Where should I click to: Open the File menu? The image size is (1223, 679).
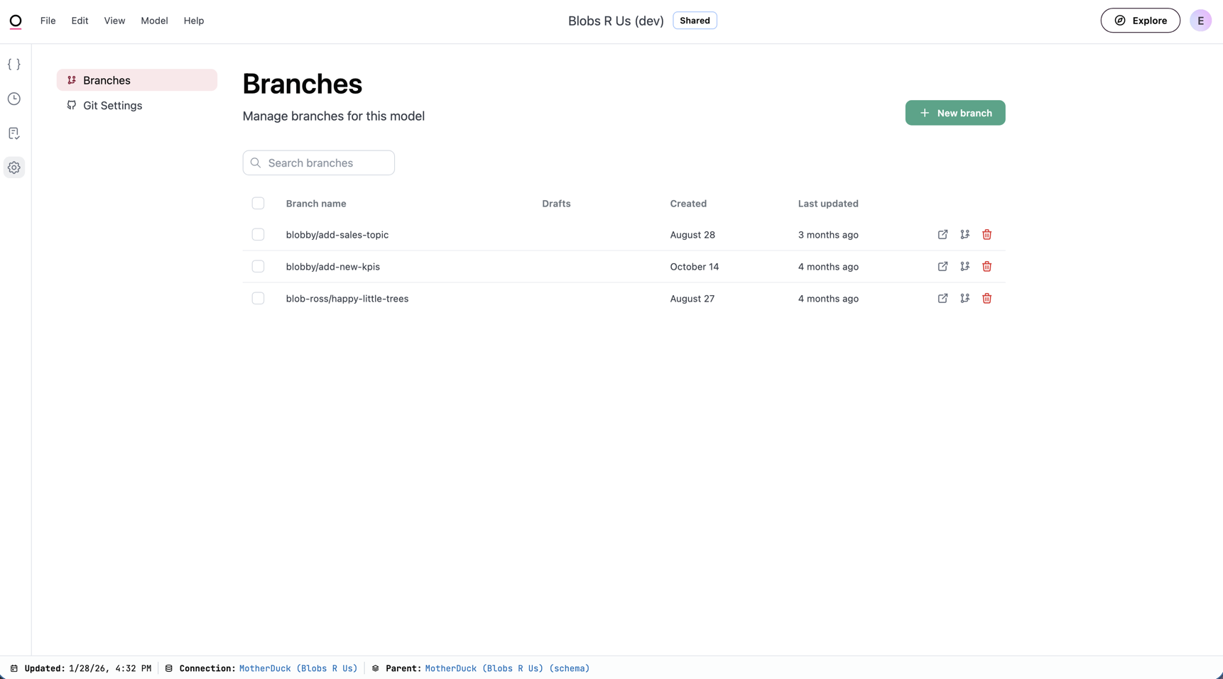point(47,21)
